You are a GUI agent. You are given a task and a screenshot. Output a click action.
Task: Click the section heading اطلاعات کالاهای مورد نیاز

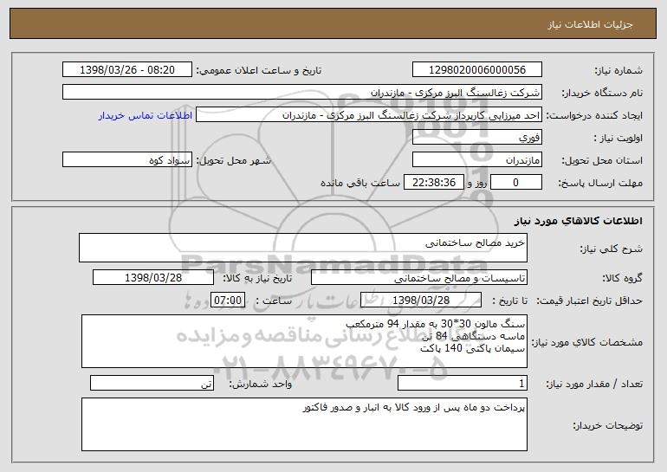(x=578, y=221)
